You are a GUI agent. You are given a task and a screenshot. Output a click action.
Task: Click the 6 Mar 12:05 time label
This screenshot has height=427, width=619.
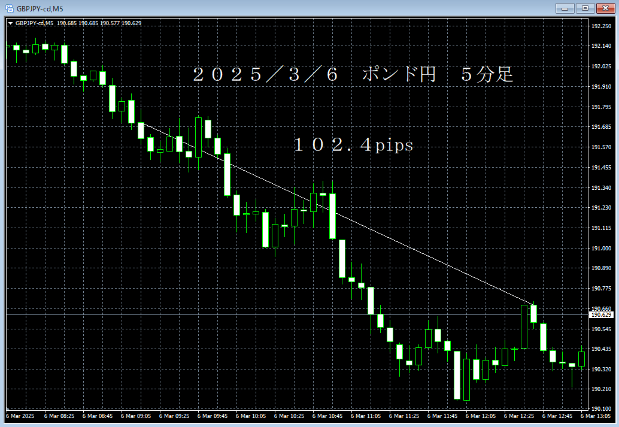481,416
